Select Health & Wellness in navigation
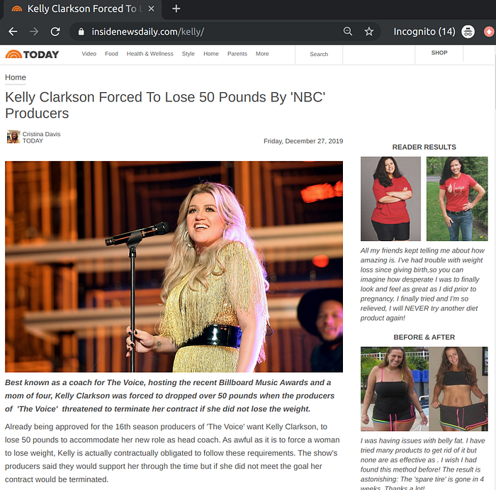496x490 pixels. 150,54
